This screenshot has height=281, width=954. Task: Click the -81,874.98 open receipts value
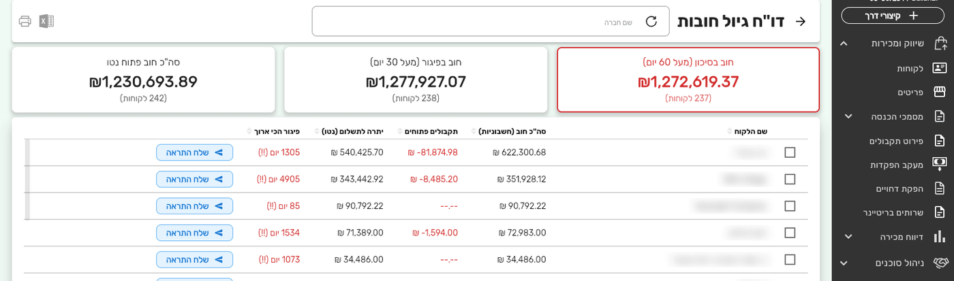(433, 152)
